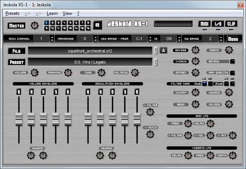246x169 pixels.
Task: Click the Mod LFO Delay knob
Action: point(210,124)
